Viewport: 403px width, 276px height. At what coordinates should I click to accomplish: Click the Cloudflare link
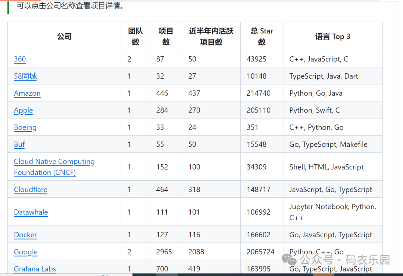(31, 190)
